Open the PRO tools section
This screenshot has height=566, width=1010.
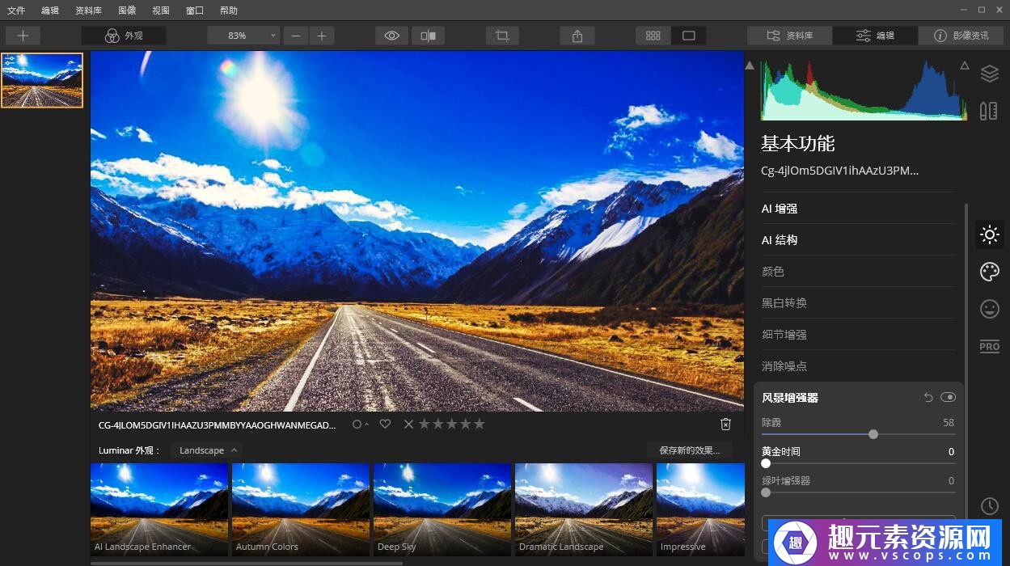click(x=989, y=346)
